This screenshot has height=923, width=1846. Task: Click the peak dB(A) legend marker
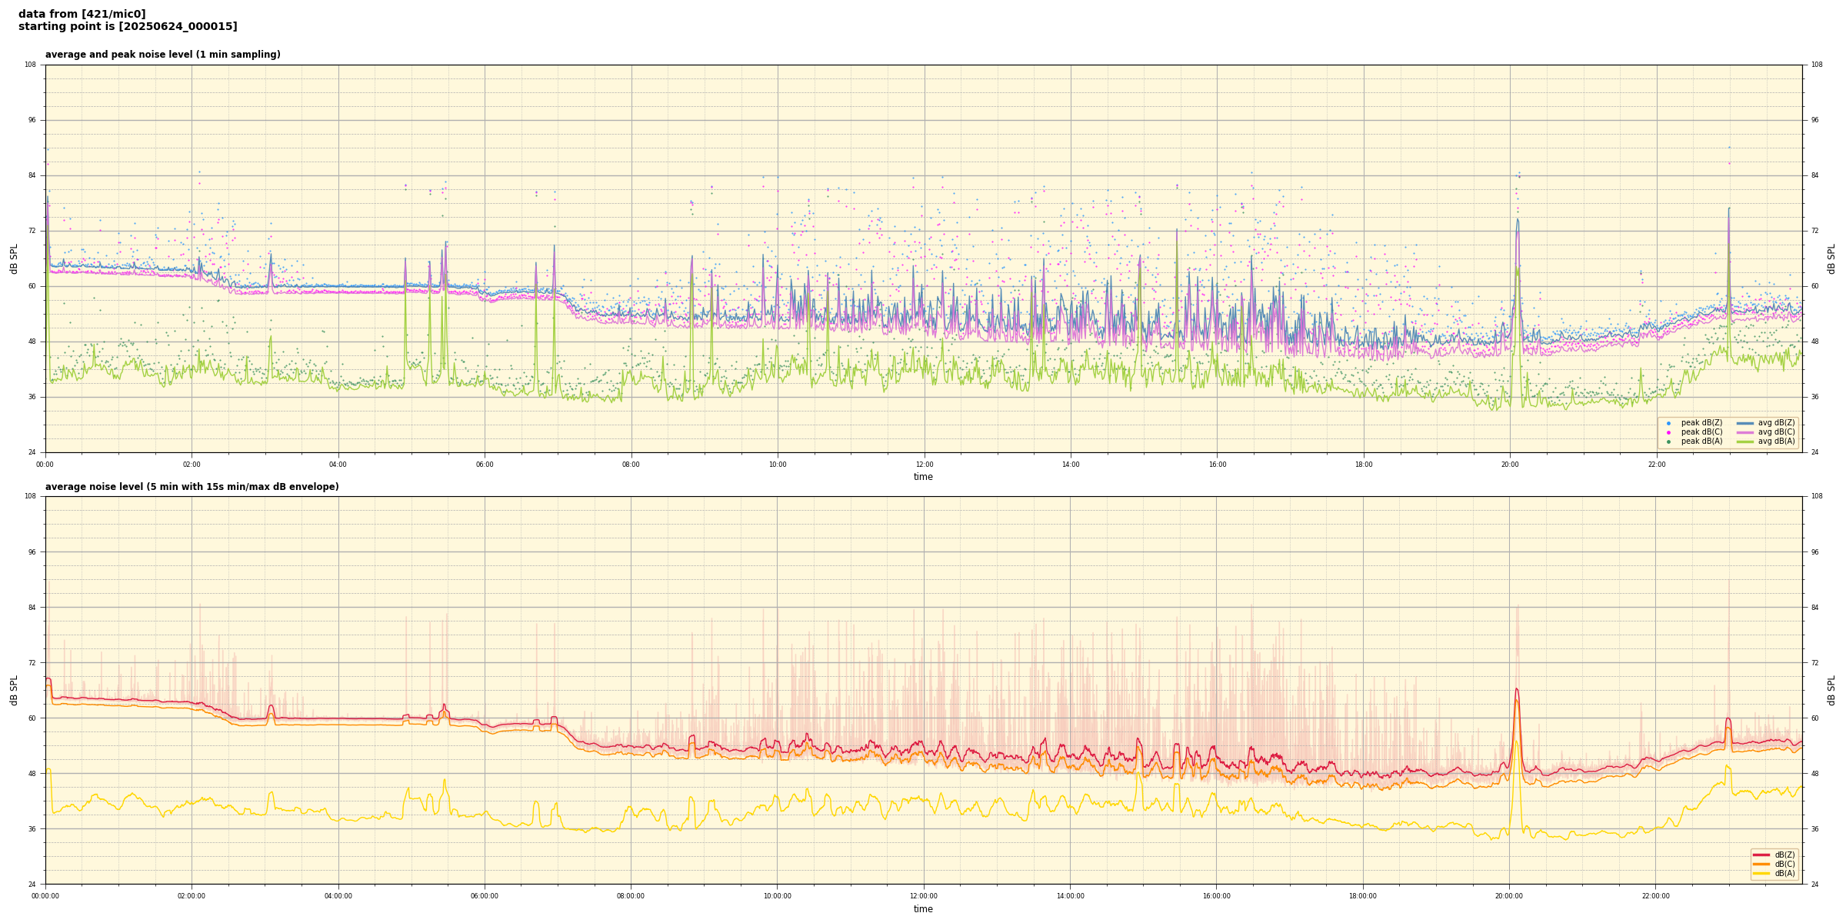click(1668, 442)
